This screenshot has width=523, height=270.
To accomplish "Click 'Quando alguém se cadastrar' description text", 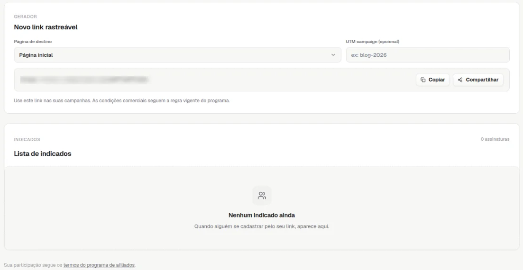I will [x=262, y=226].
